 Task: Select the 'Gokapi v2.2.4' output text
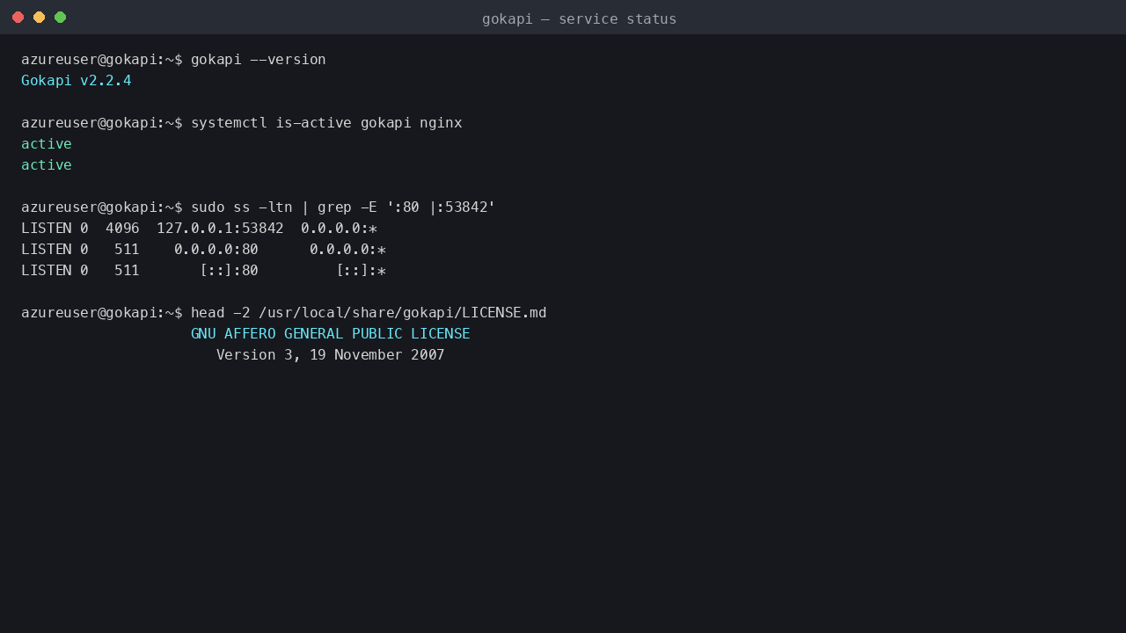tap(77, 81)
